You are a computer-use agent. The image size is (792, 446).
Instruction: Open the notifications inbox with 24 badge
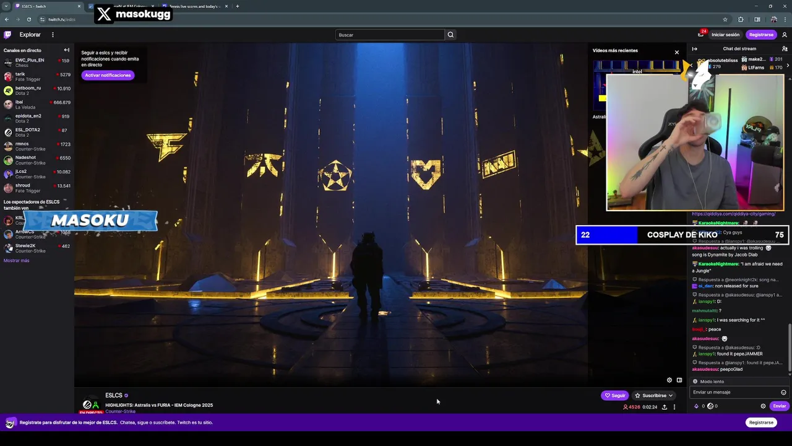coord(700,35)
